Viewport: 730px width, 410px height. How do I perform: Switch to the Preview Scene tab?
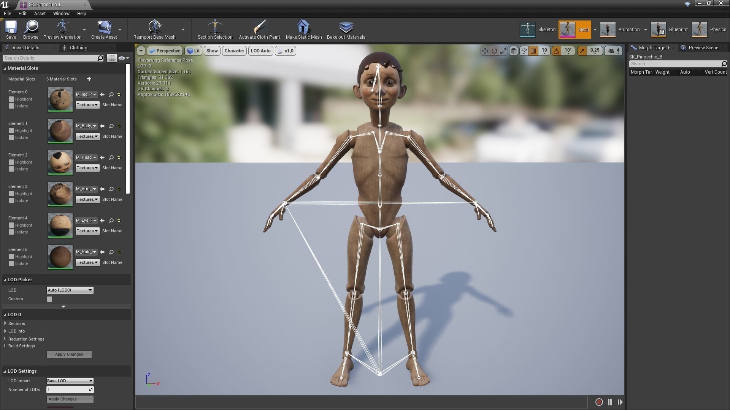click(x=703, y=47)
